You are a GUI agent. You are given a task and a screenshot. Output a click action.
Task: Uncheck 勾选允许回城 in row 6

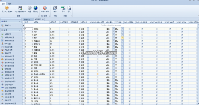[x=182, y=44]
